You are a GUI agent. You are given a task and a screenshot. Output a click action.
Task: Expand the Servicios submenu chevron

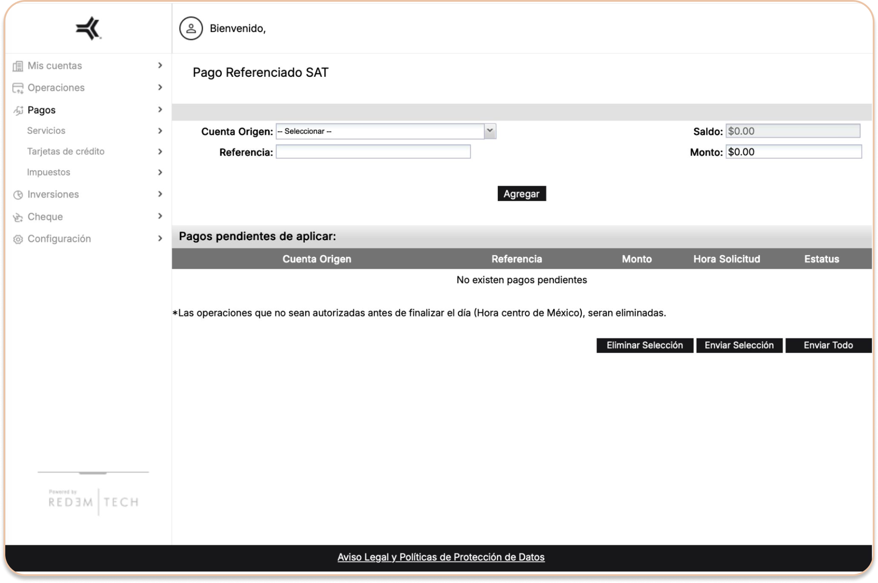tap(160, 131)
